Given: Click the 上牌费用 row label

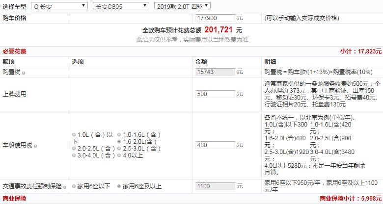Looking at the screenshot, I should tap(14, 94).
